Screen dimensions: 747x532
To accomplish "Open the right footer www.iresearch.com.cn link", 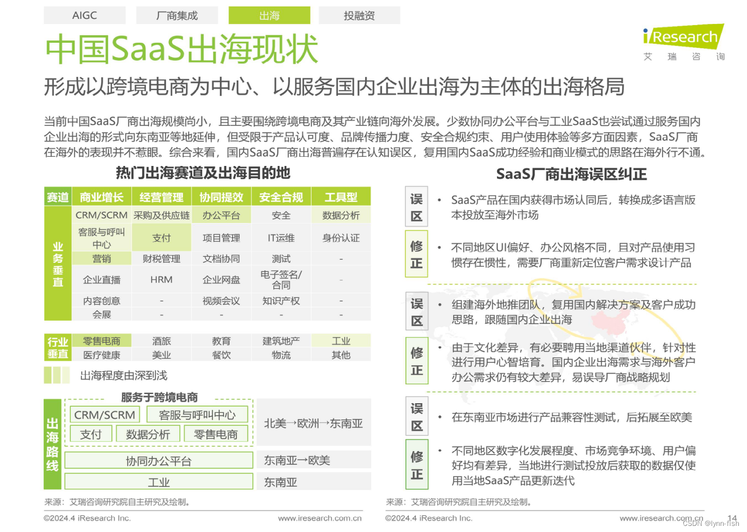I will 661,518.
